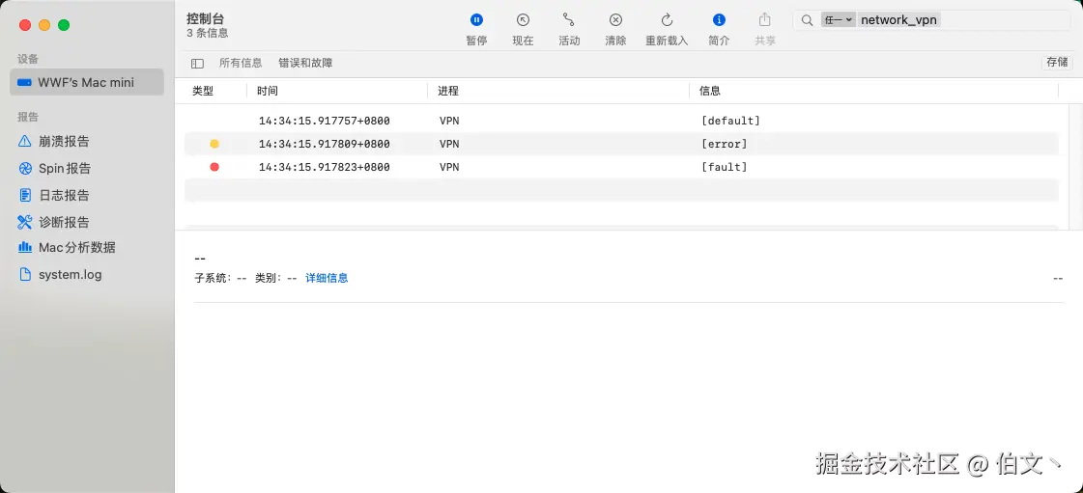Click the 日志报告 document icon
1083x493 pixels.
coord(25,195)
